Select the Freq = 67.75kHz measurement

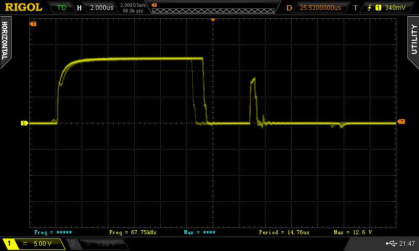coord(133,232)
